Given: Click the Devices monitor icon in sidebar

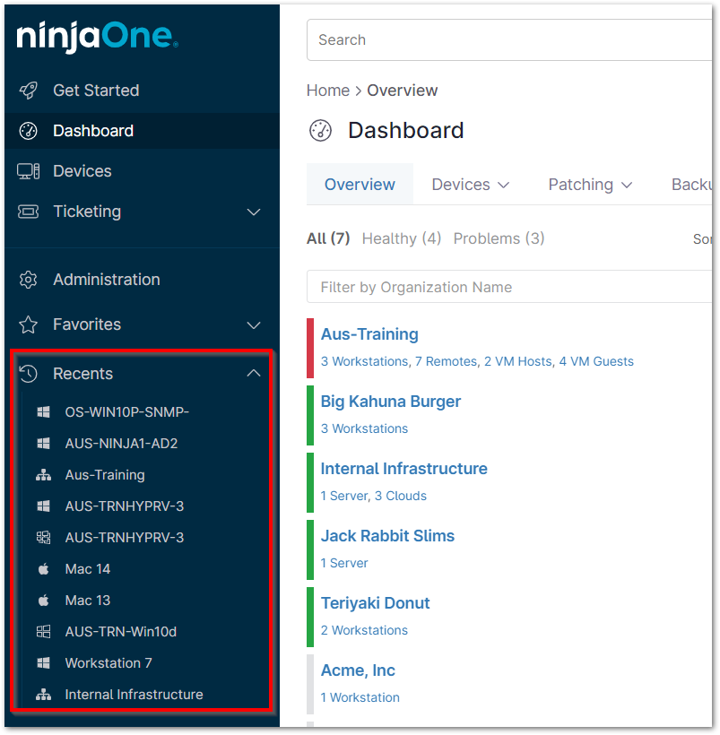Looking at the screenshot, I should tap(29, 171).
